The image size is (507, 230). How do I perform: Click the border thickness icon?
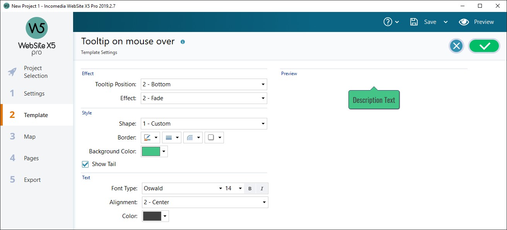pyautogui.click(x=169, y=137)
